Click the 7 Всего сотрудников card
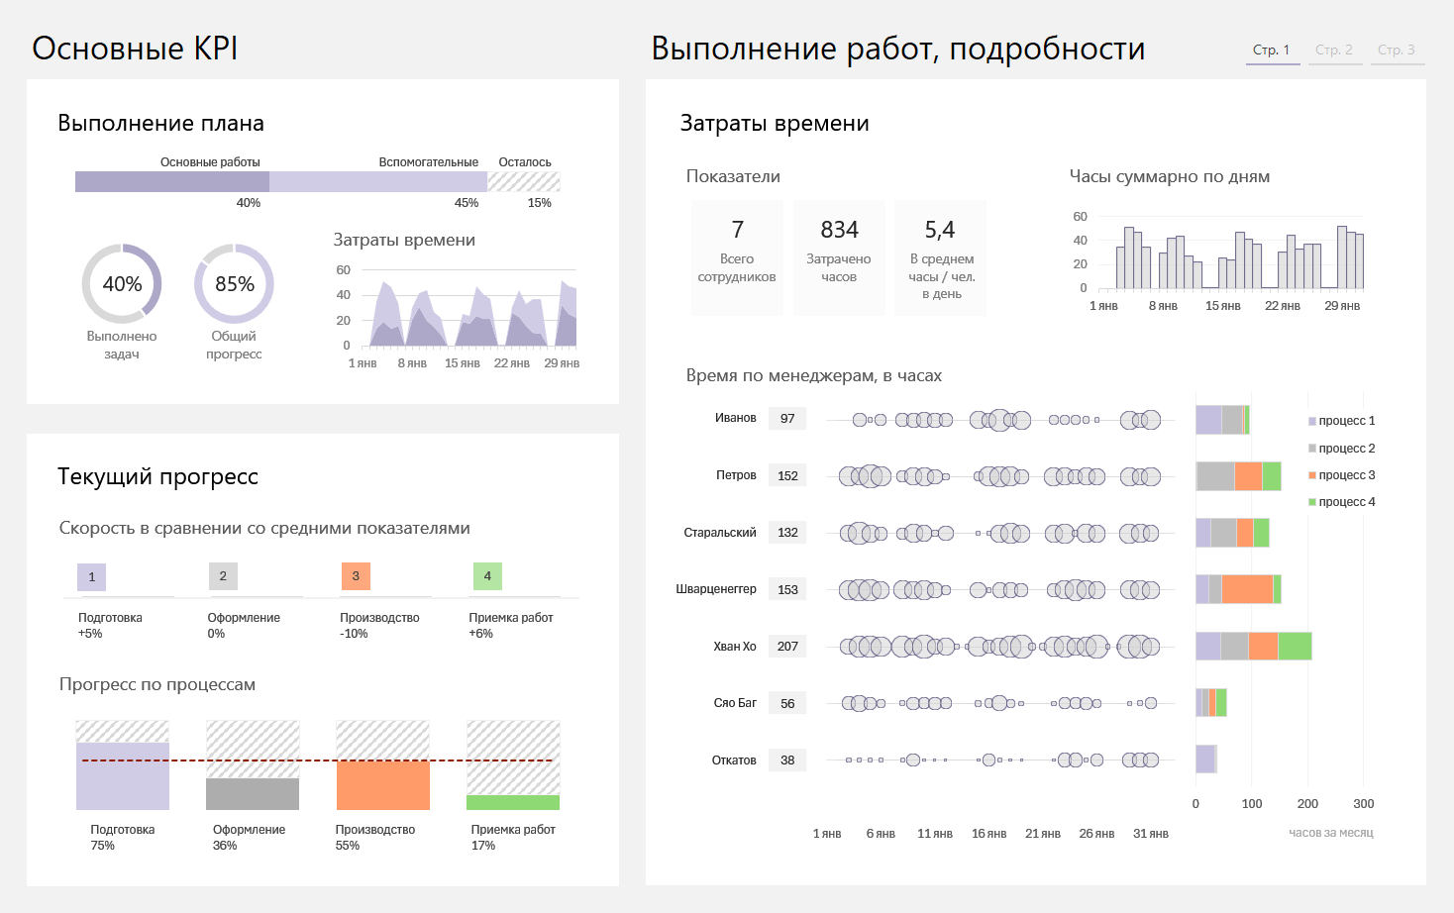Viewport: 1454px width, 913px height. (737, 257)
